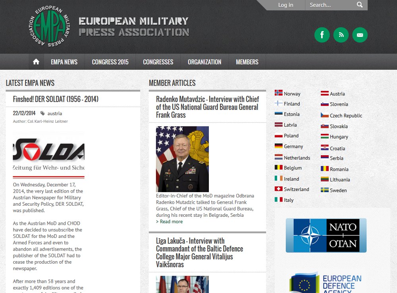Click the NATO OTAN banner
The image size is (397, 293).
coord(326,235)
